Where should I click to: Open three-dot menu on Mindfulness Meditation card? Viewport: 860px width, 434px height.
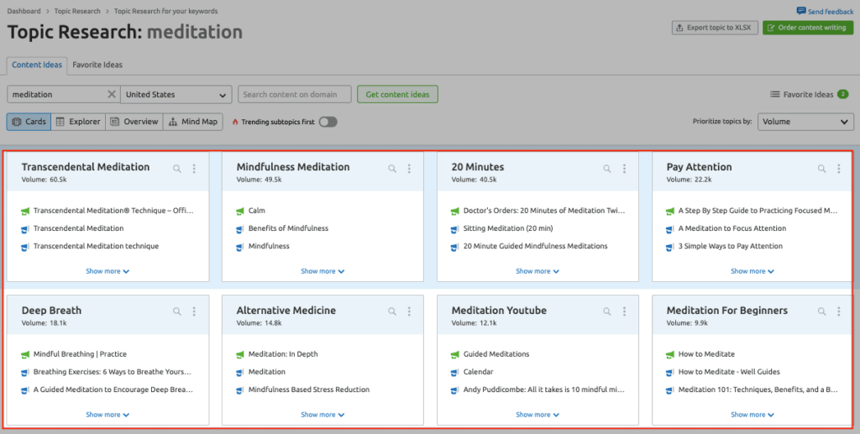[x=409, y=169]
